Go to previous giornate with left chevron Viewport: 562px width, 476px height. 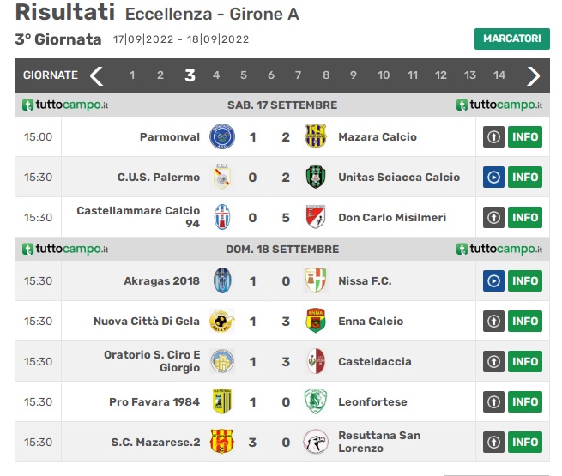(97, 75)
